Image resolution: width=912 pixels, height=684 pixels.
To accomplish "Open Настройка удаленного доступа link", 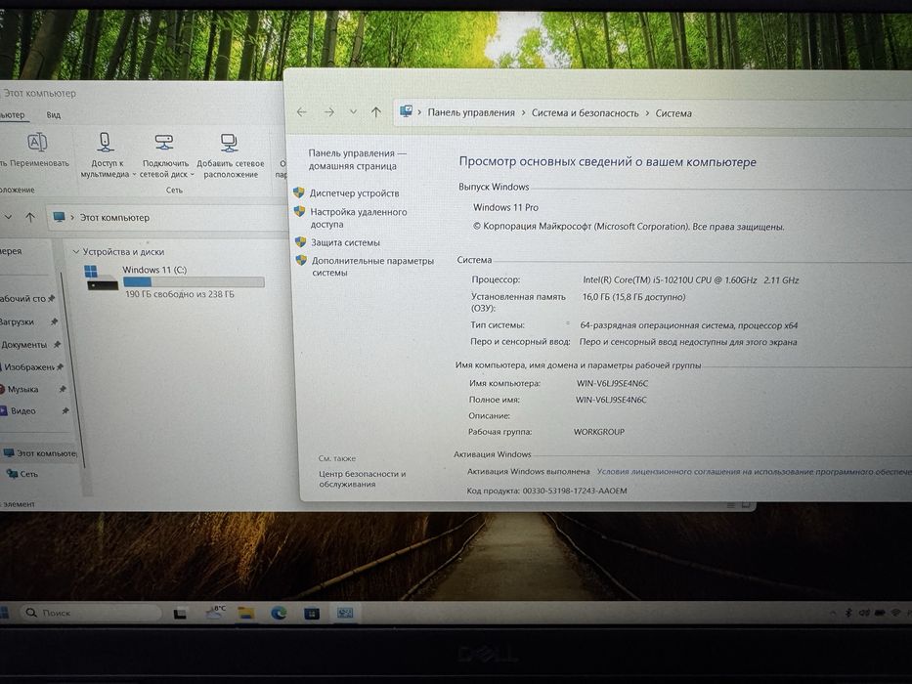I will tap(359, 218).
